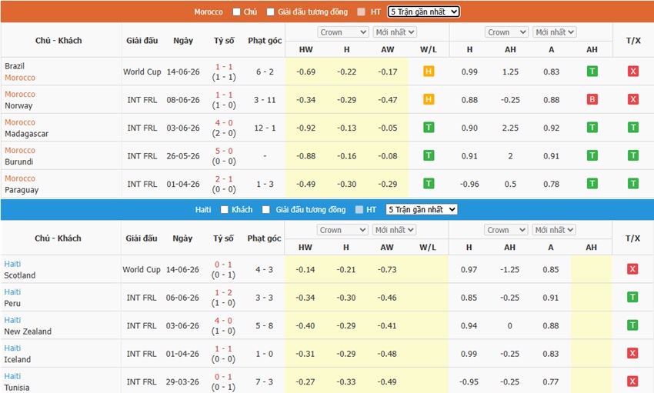This screenshot has width=654, height=393.
Task: Open Haiti's Crown dropdown above HW columns
Action: point(343,230)
